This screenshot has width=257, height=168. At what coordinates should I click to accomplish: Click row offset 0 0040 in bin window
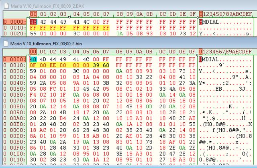point(14,83)
